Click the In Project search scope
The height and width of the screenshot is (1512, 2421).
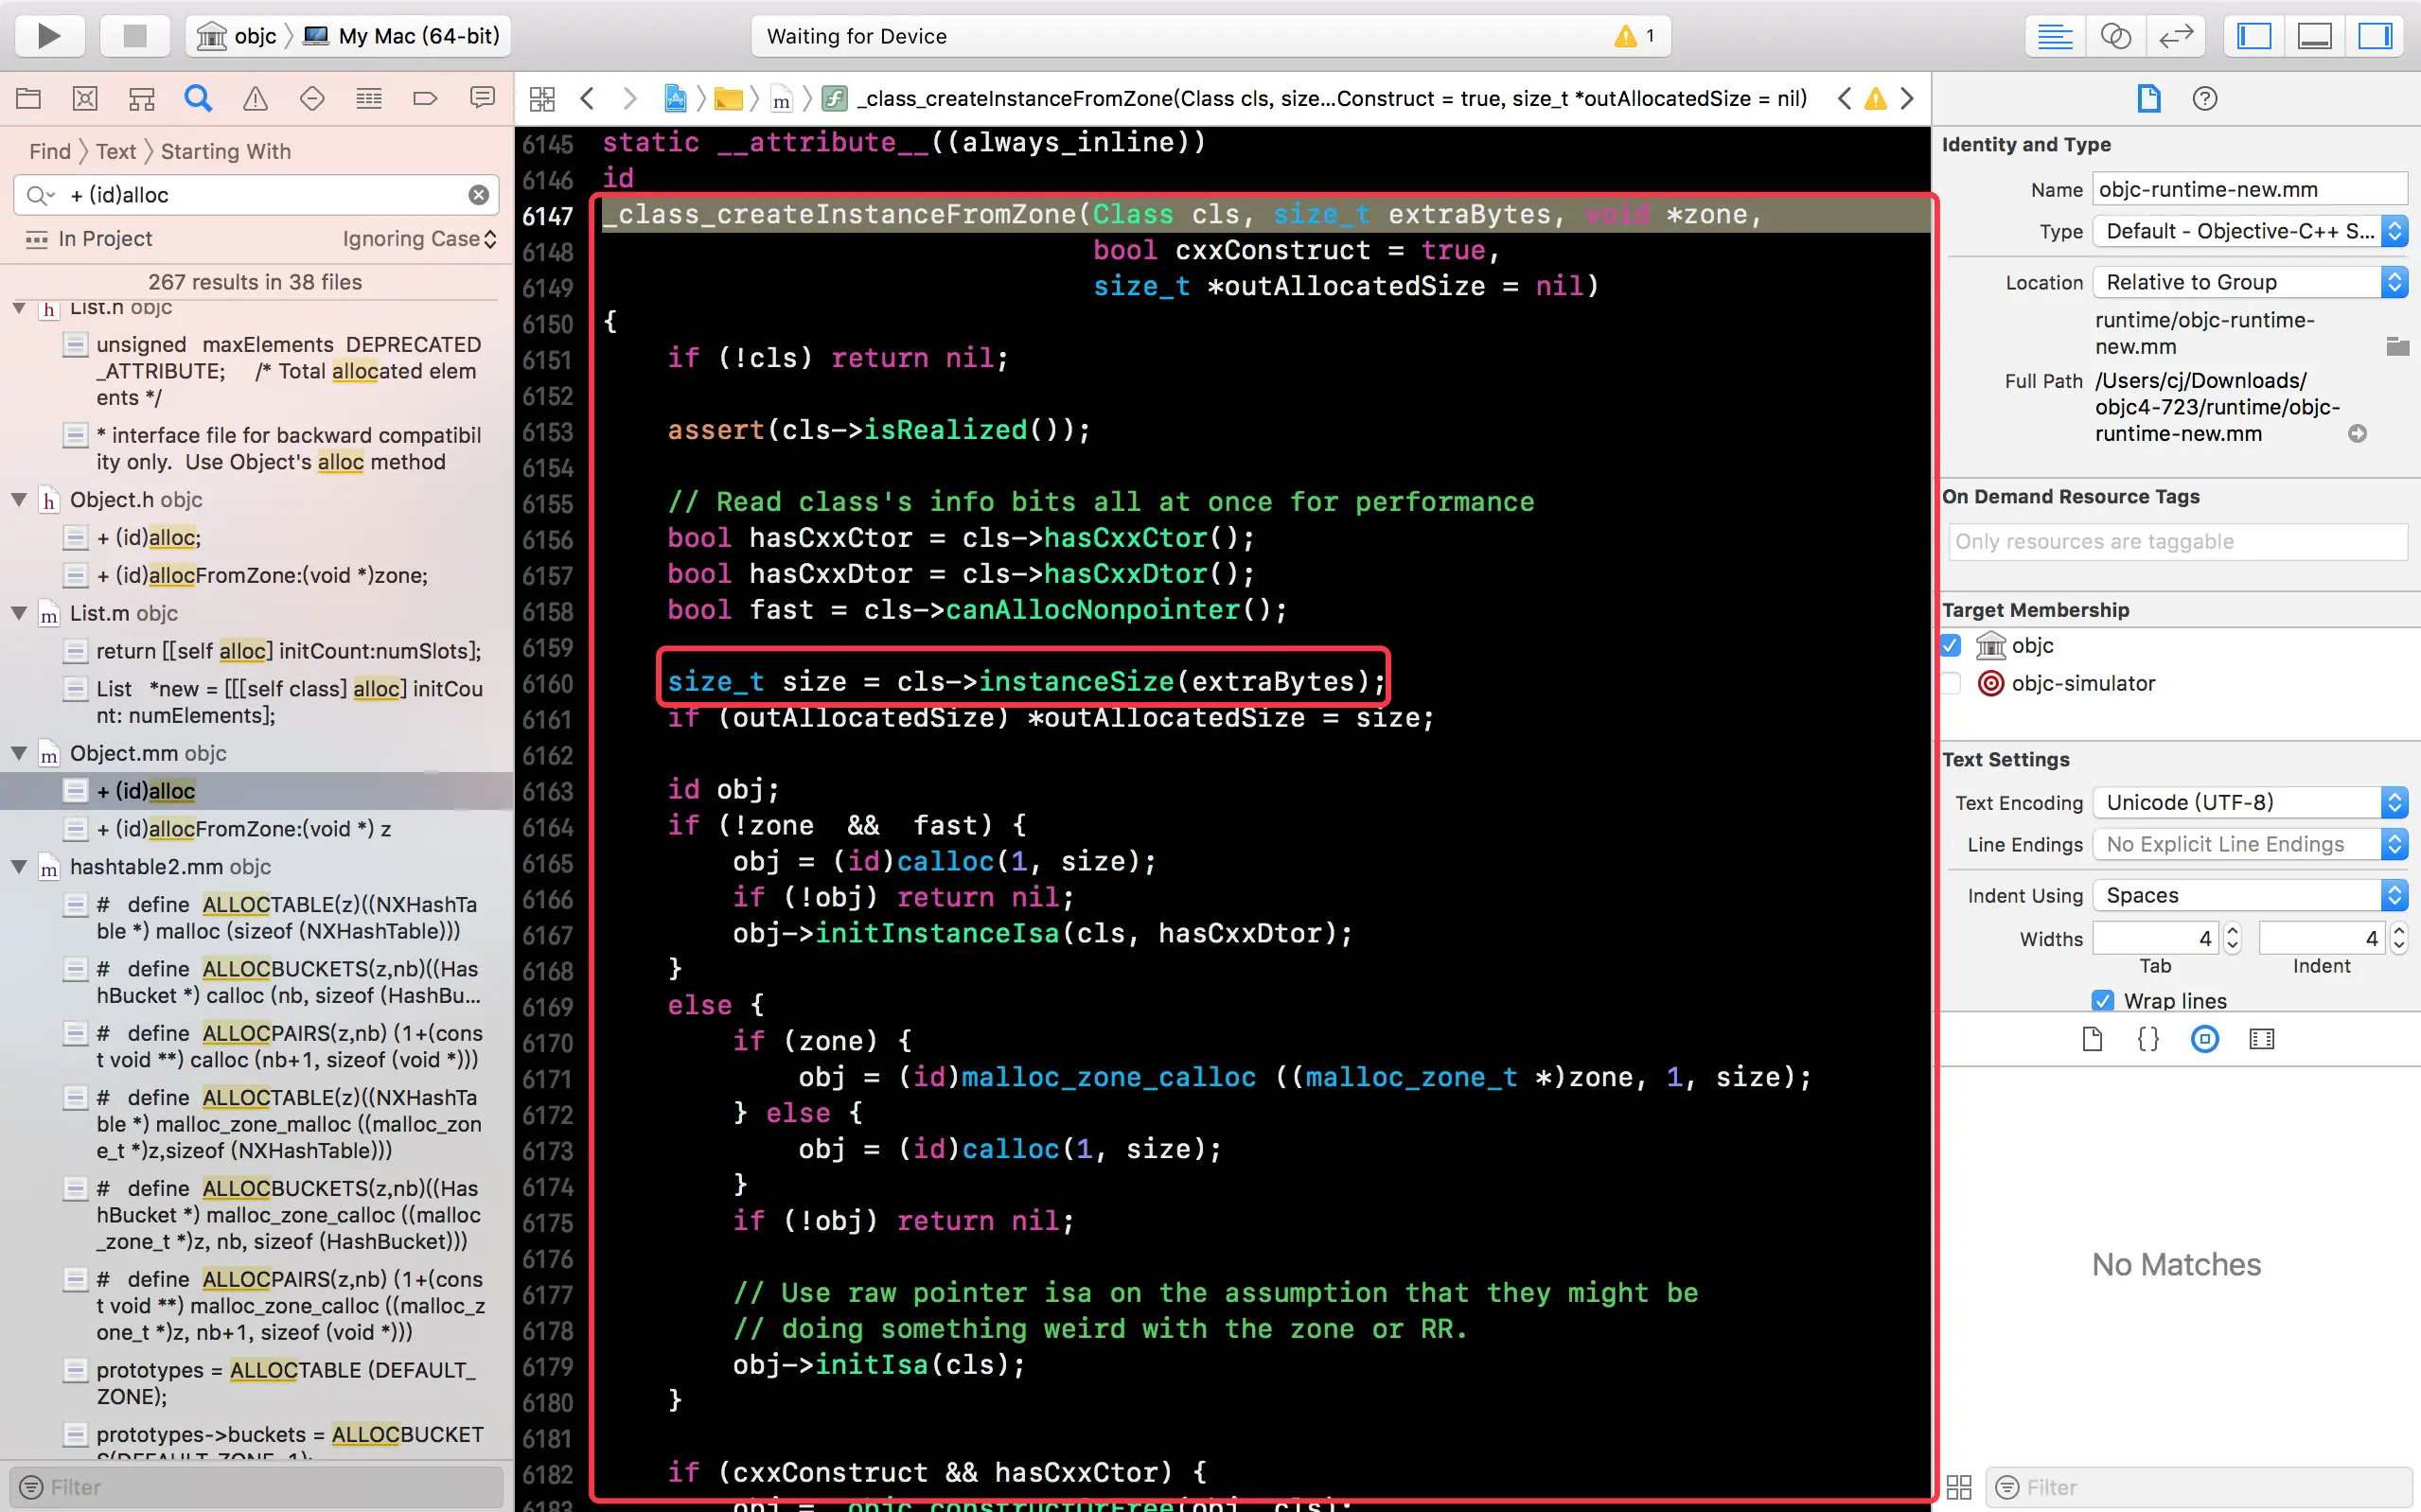[104, 238]
